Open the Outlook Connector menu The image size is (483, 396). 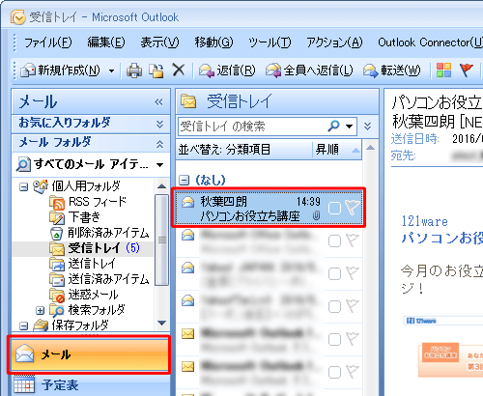tap(430, 42)
